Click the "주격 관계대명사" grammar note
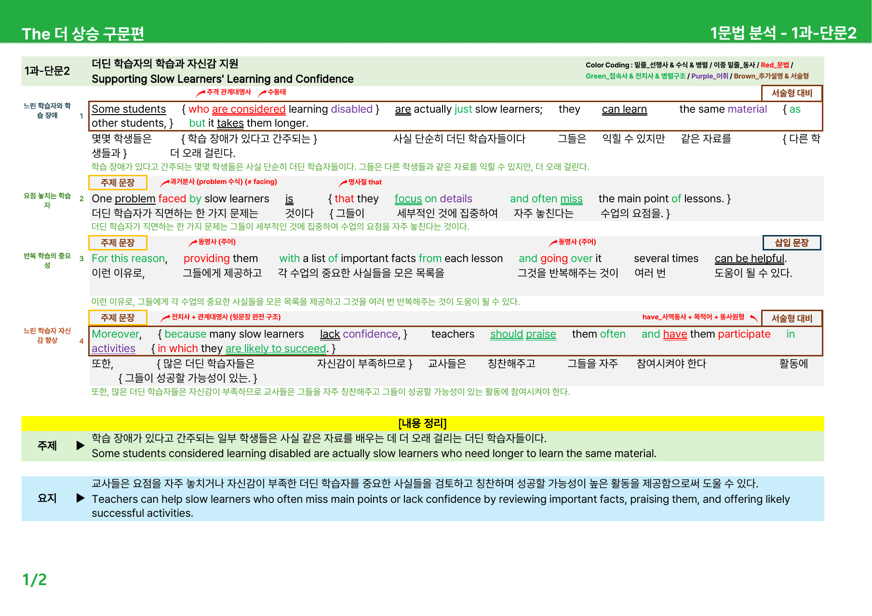 coord(229,92)
